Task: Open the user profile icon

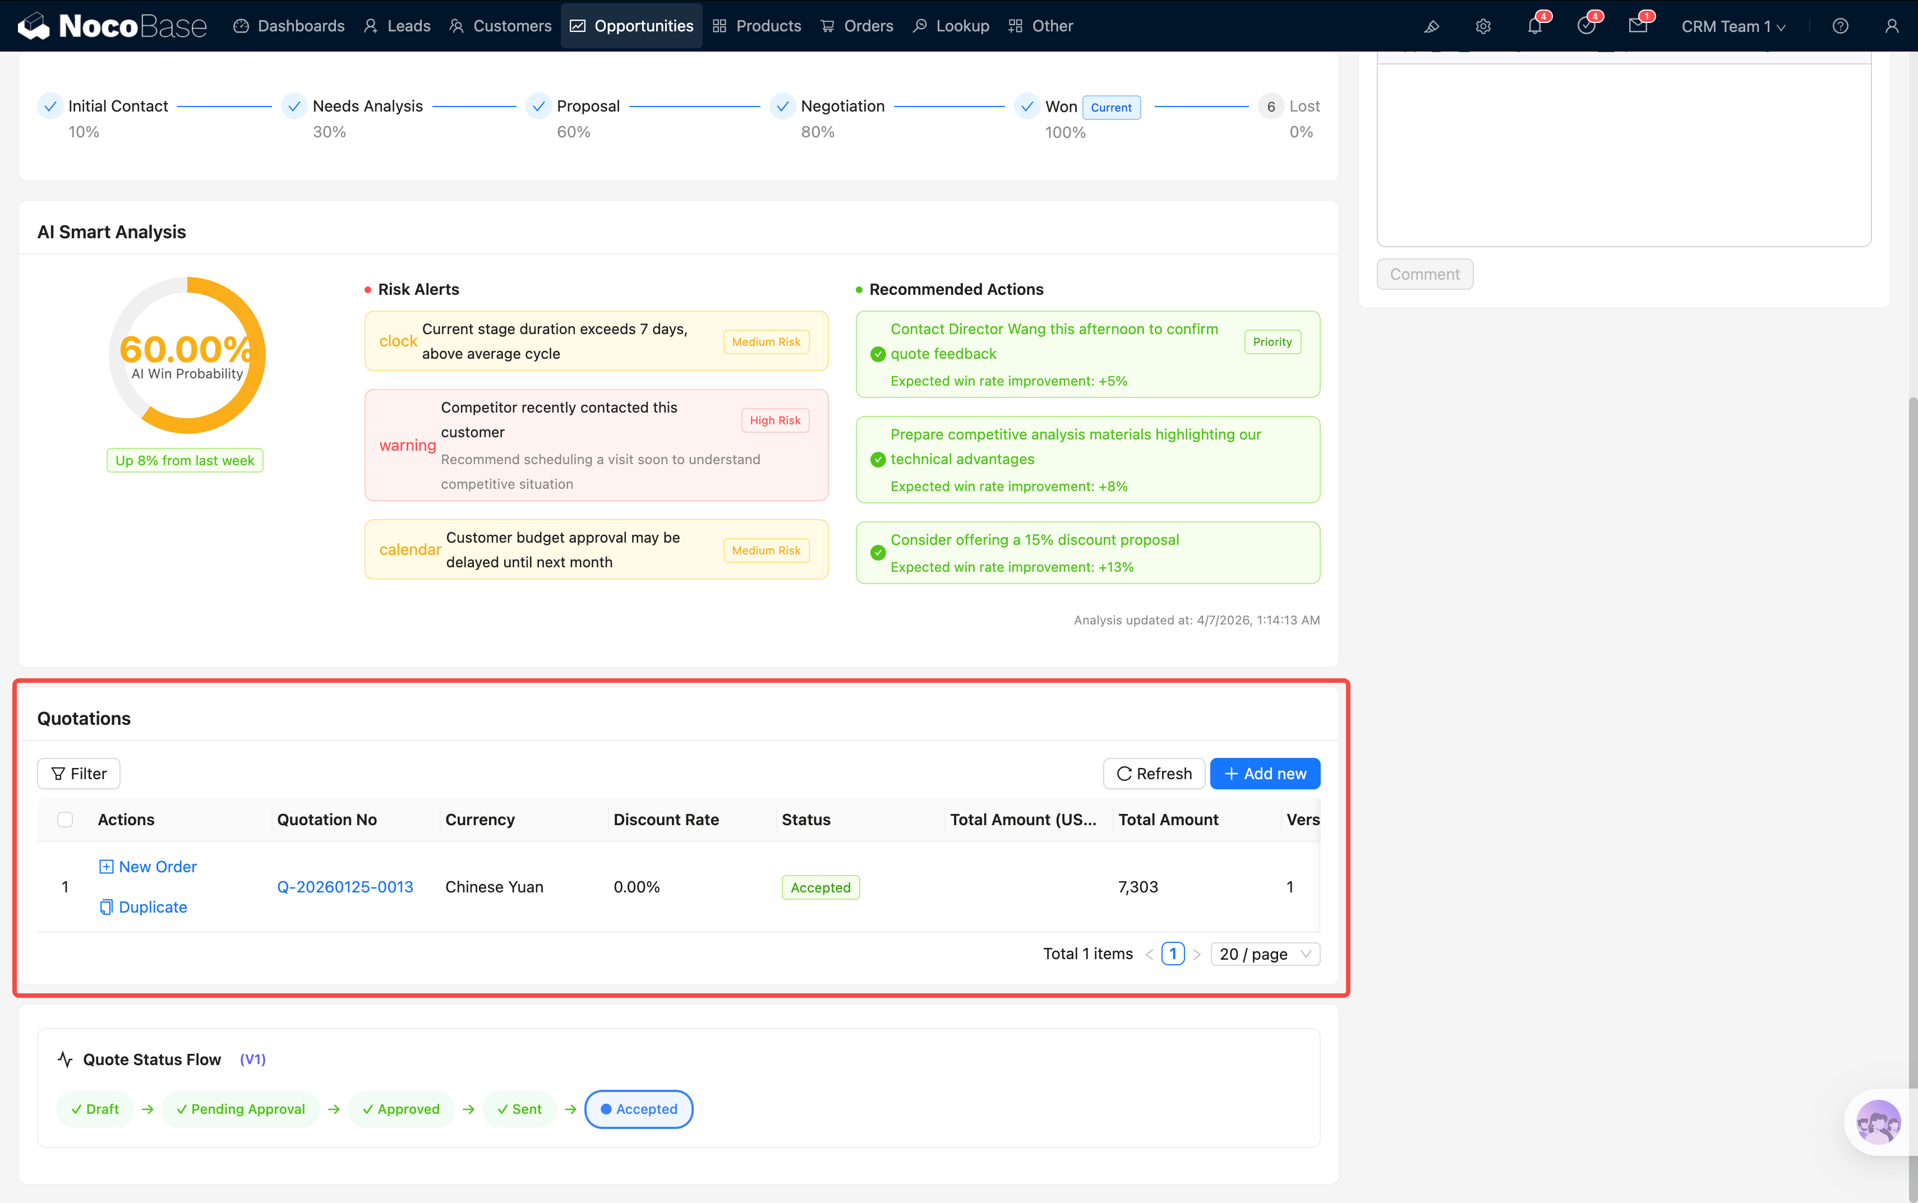Action: pyautogui.click(x=1892, y=26)
